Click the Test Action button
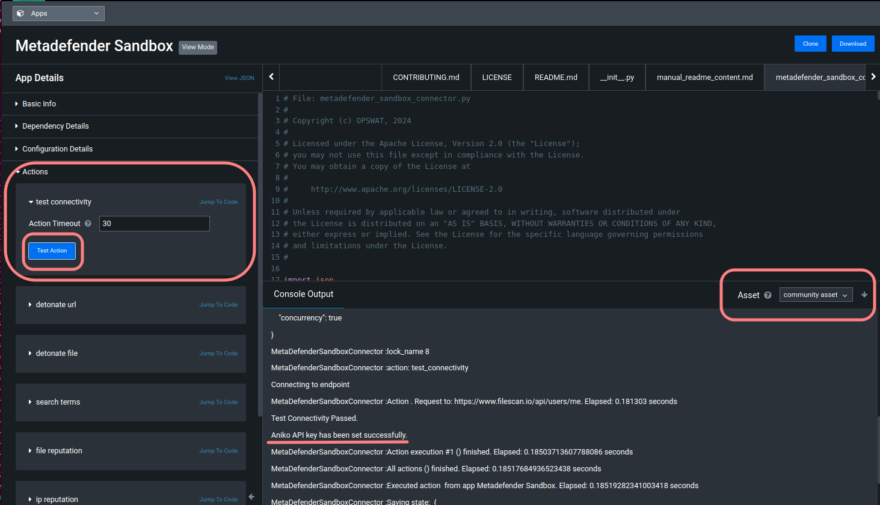 tap(52, 251)
